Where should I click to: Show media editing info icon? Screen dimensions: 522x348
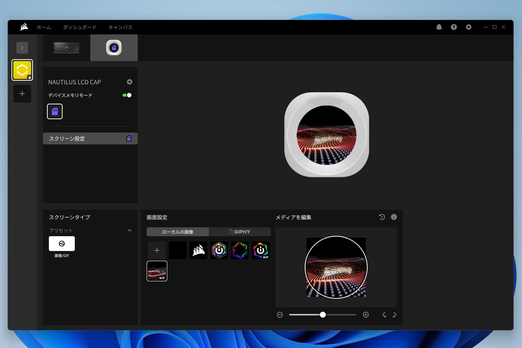(x=394, y=217)
